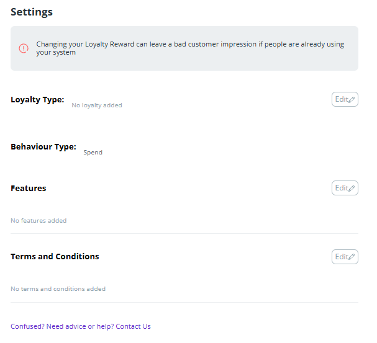Image resolution: width=377 pixels, height=343 pixels.
Task: Click the Settings page heading
Action: coord(32,12)
